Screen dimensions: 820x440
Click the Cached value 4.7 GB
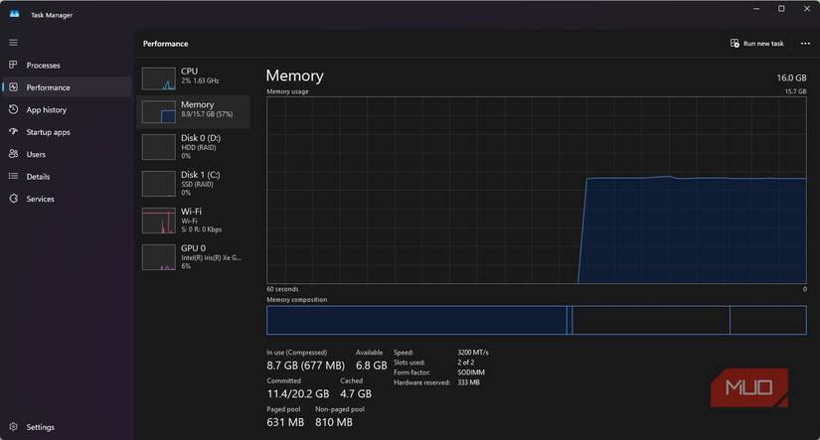(x=356, y=393)
